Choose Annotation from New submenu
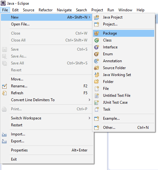 (x=123, y=61)
